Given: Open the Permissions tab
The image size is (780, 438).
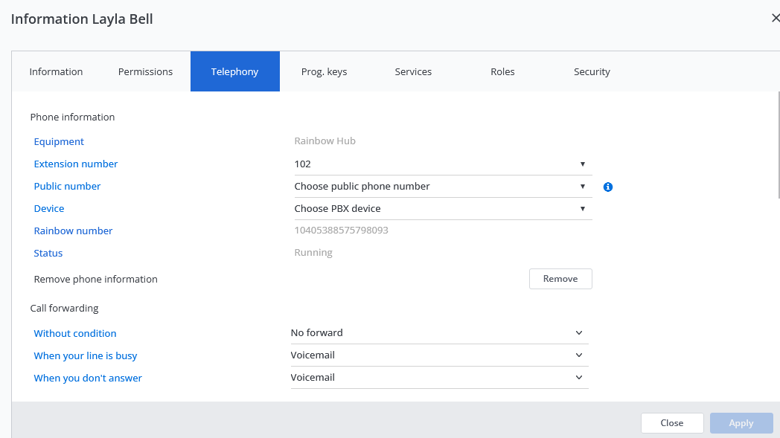Looking at the screenshot, I should click(145, 72).
